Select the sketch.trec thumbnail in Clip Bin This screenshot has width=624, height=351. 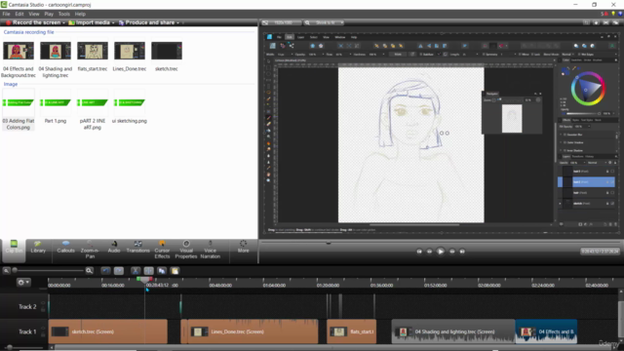[167, 51]
